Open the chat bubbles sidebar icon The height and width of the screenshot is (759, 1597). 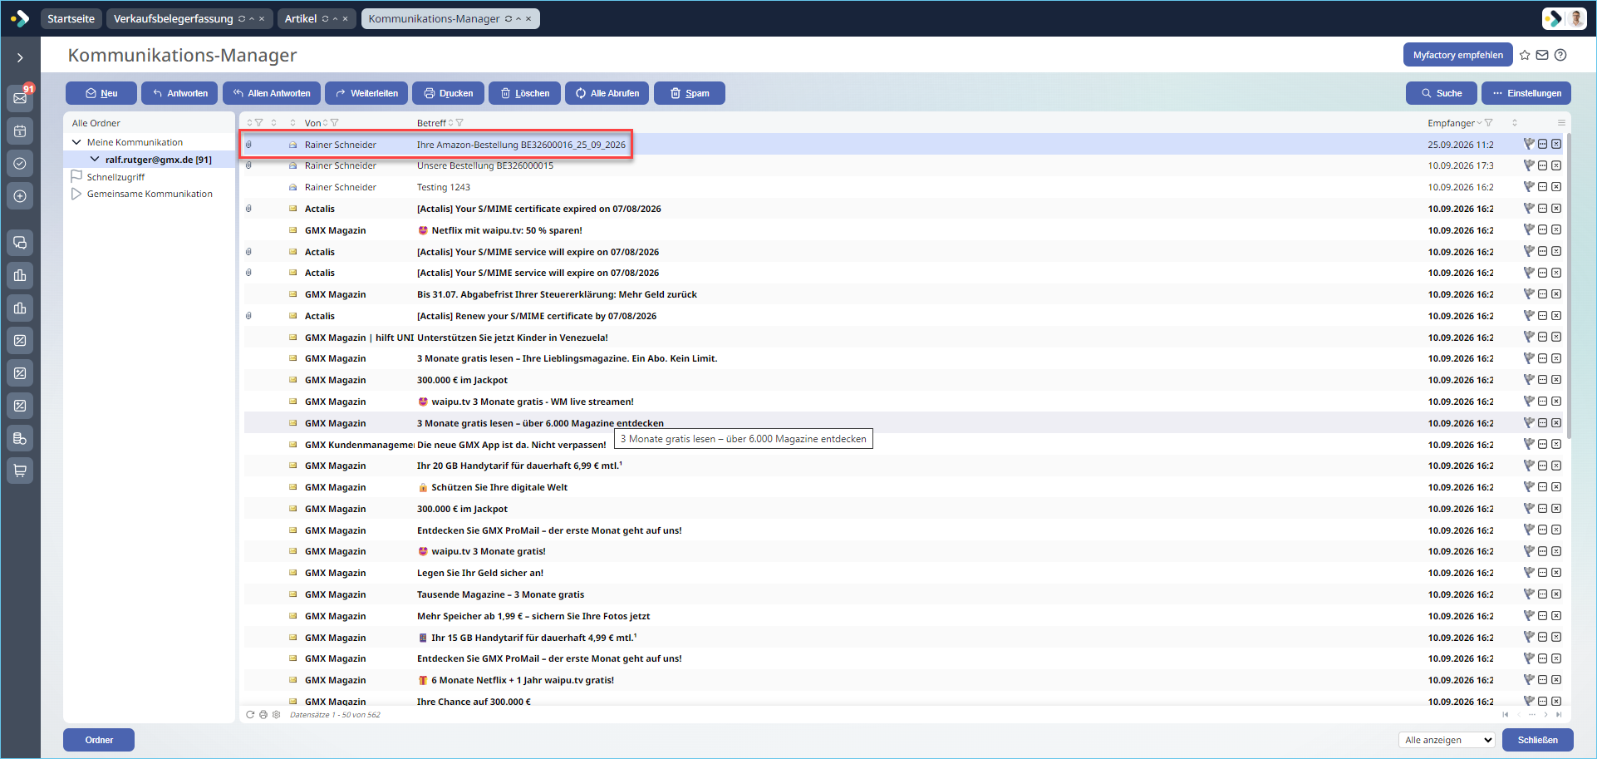(x=20, y=243)
